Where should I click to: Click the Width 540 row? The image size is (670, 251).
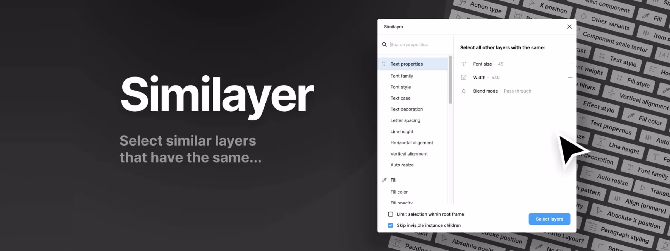pos(516,78)
